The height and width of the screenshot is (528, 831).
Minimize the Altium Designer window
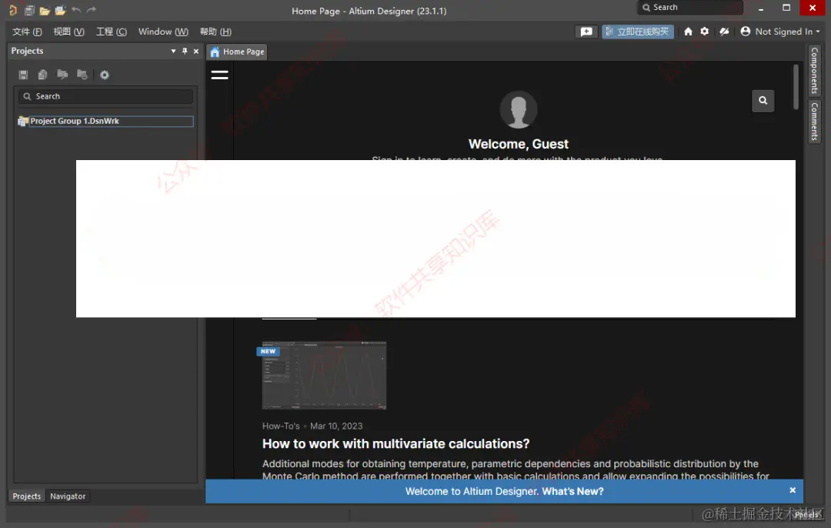tap(761, 8)
